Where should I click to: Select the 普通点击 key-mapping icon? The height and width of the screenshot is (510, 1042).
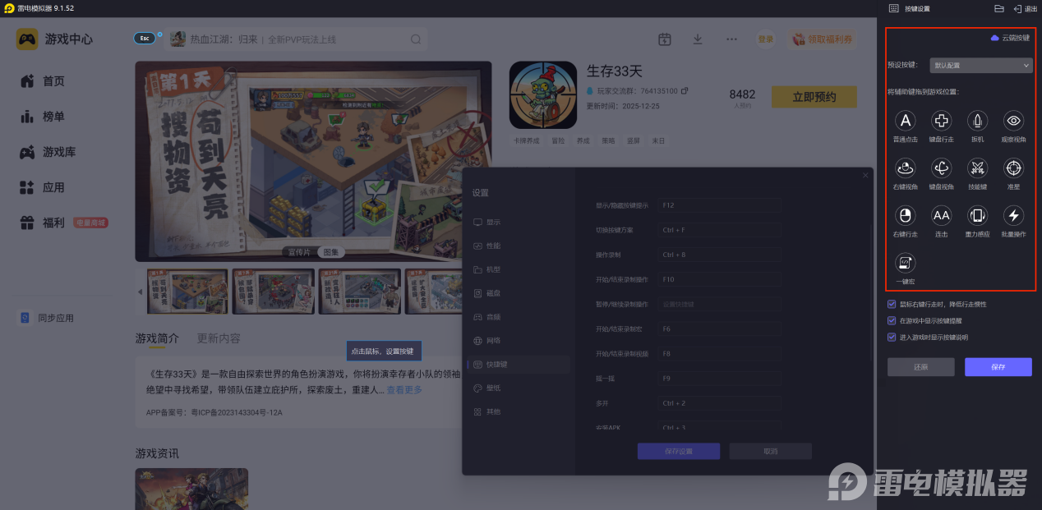pyautogui.click(x=905, y=122)
